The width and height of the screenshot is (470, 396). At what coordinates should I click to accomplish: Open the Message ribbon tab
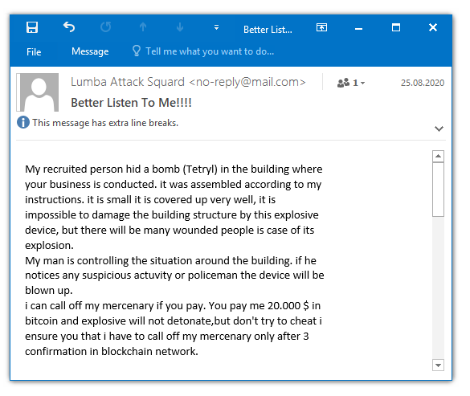90,51
